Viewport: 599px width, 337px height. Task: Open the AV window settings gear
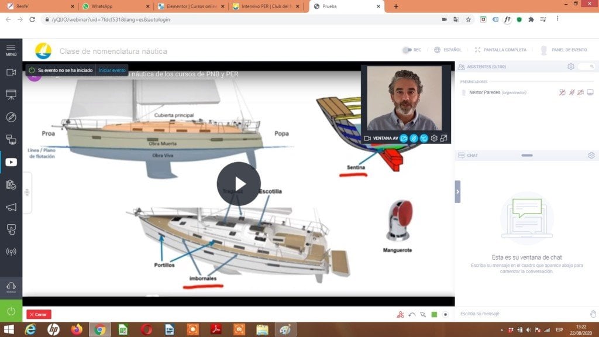click(x=434, y=138)
